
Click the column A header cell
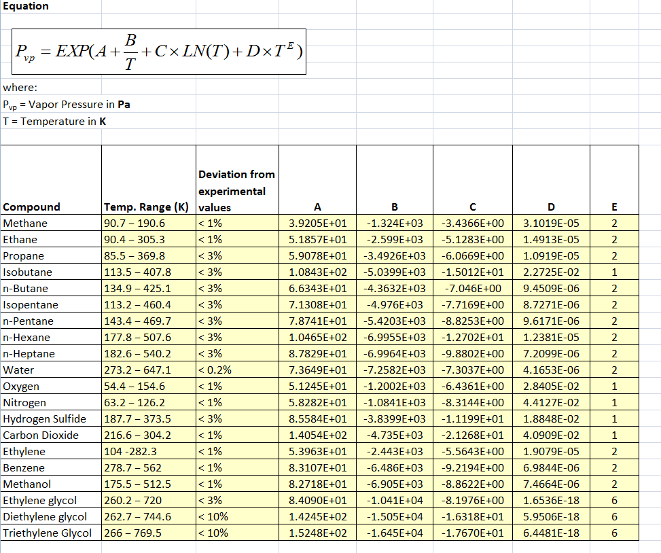[x=317, y=207]
